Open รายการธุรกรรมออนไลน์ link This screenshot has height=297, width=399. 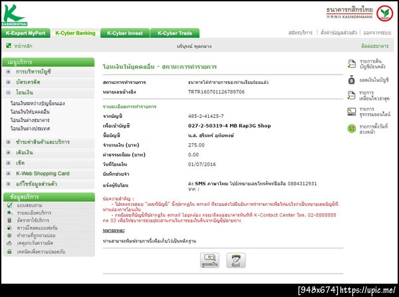coord(375,112)
